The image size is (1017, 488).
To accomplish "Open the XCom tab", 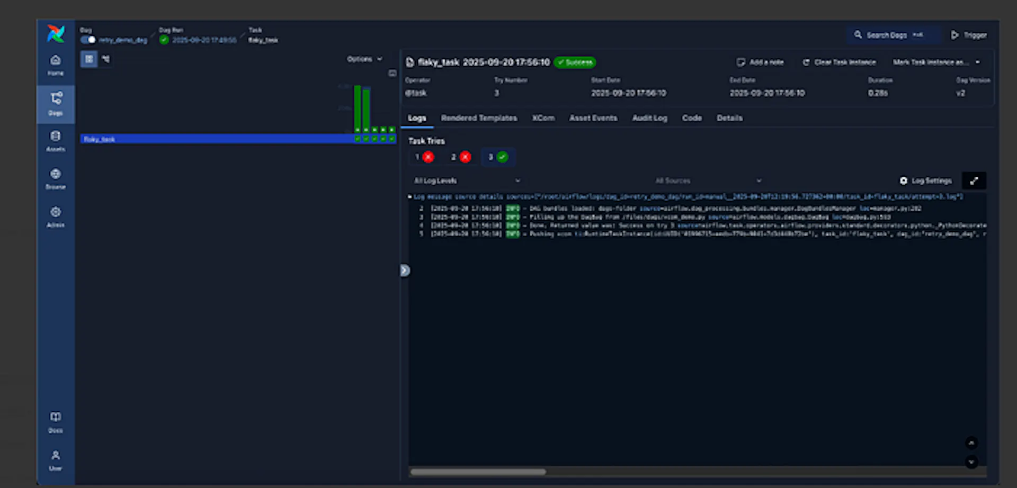I will [543, 118].
